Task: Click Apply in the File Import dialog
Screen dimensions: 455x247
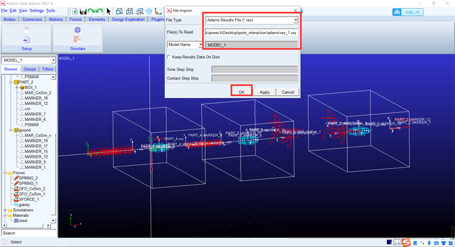Action: pos(265,92)
